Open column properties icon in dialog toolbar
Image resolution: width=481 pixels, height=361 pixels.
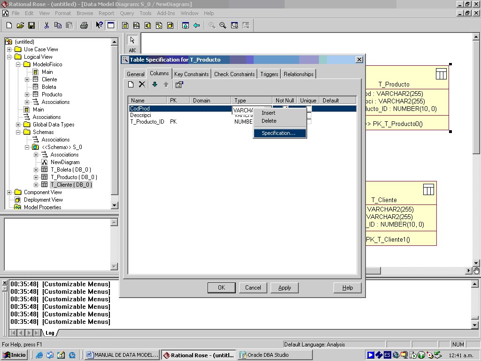coord(179,85)
